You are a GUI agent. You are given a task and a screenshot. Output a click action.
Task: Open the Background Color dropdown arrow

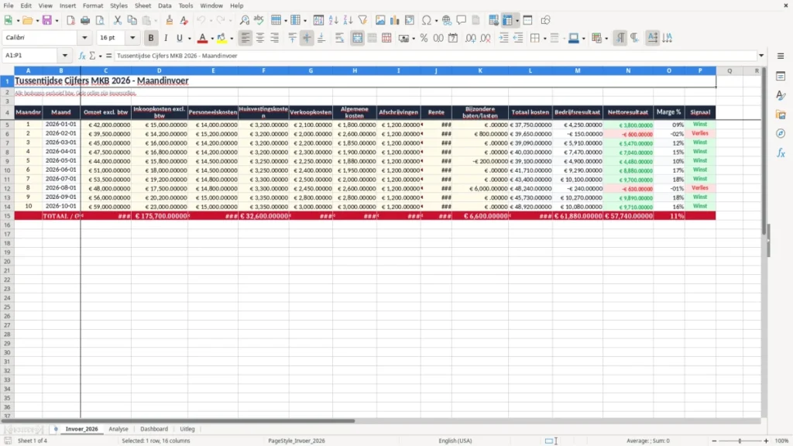[232, 39]
